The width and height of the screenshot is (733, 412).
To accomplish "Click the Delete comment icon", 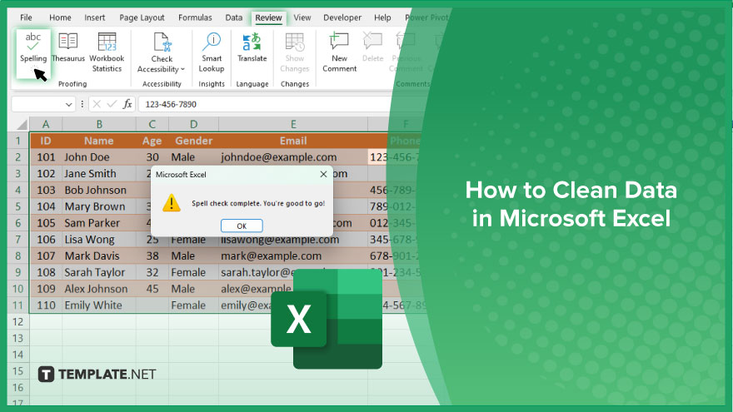I will pos(372,42).
